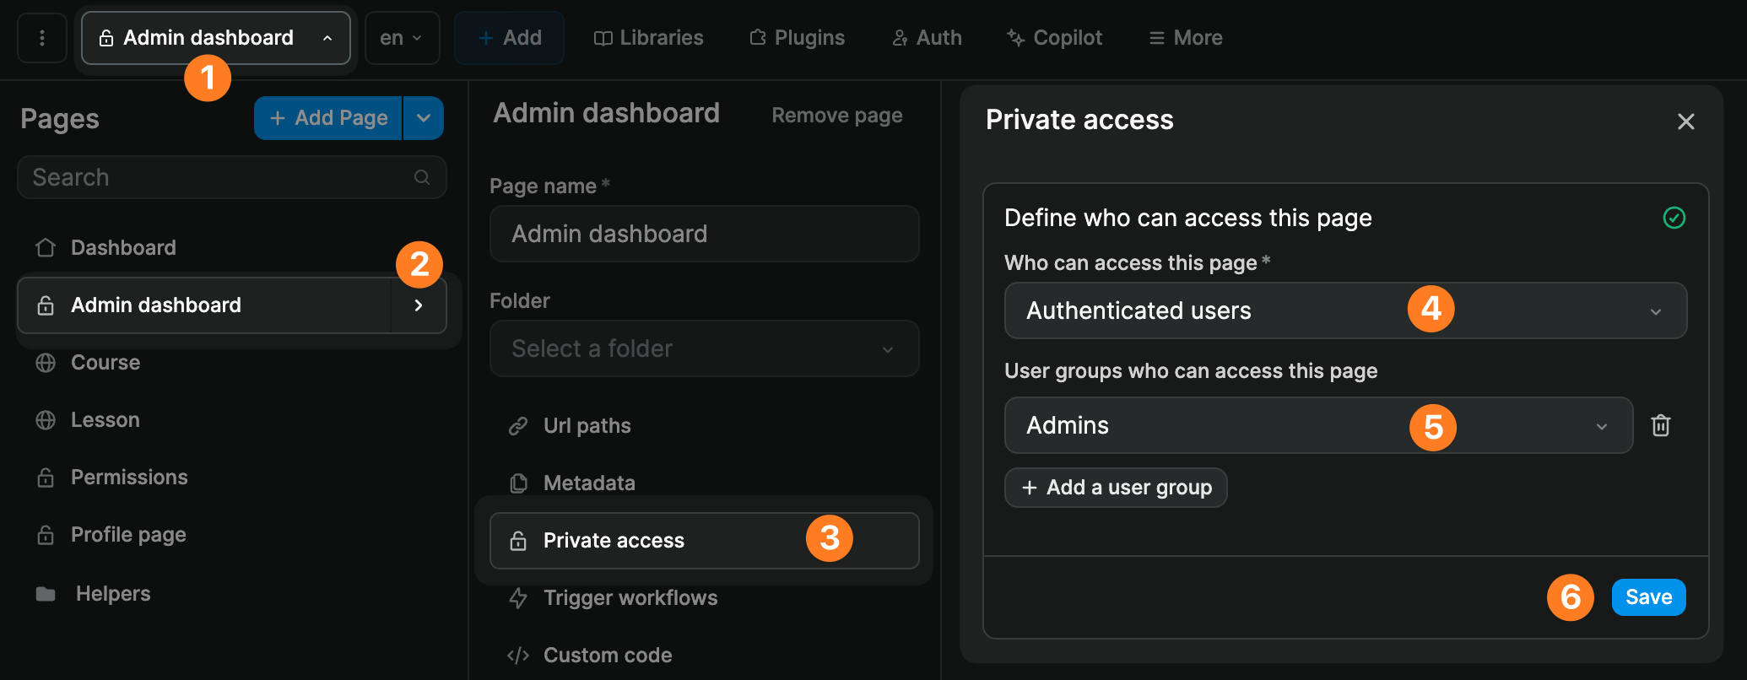Click the Add Page button
1747x680 pixels.
[x=328, y=118]
